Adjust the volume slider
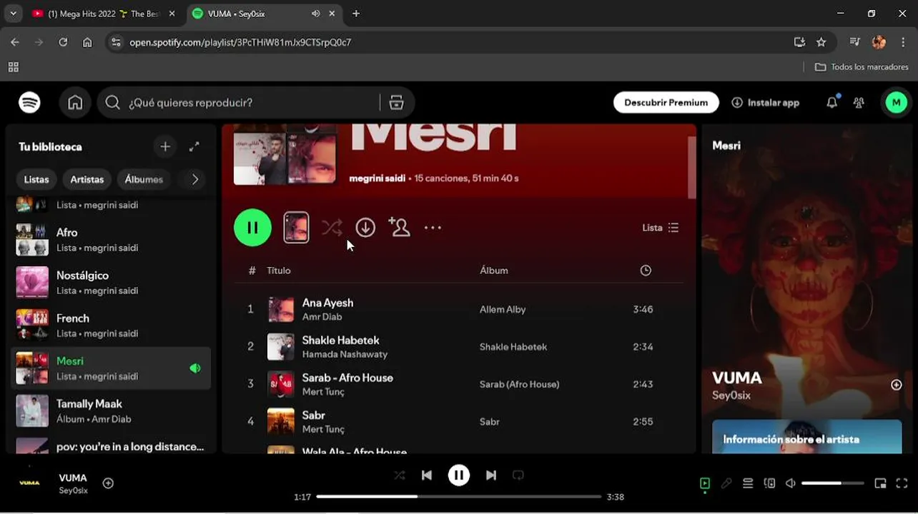The image size is (918, 514). [833, 483]
